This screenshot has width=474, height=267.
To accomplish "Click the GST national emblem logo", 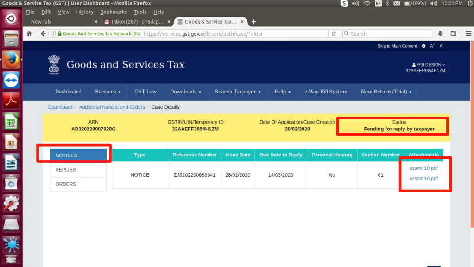I will tap(54, 64).
